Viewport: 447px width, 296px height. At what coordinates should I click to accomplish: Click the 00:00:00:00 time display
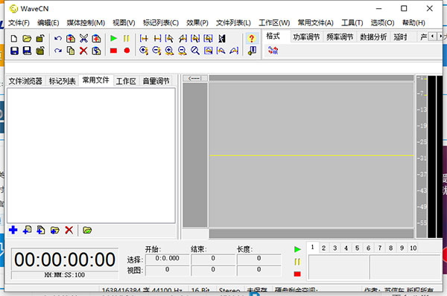pos(65,260)
